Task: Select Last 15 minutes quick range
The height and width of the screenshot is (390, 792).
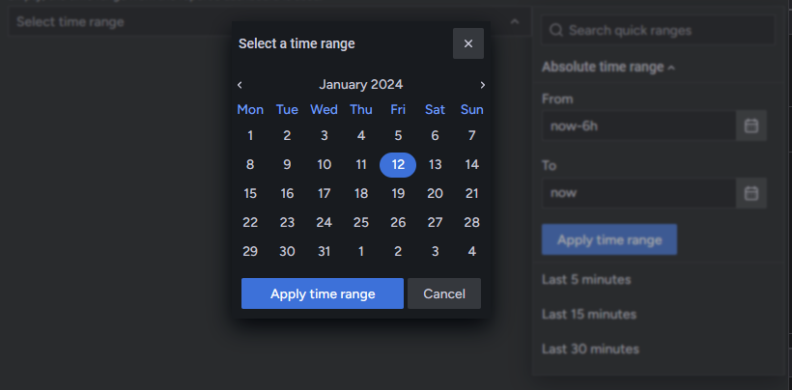Action: [x=589, y=315]
